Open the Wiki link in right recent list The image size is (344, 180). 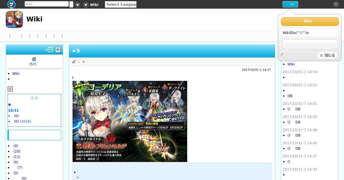point(291,64)
